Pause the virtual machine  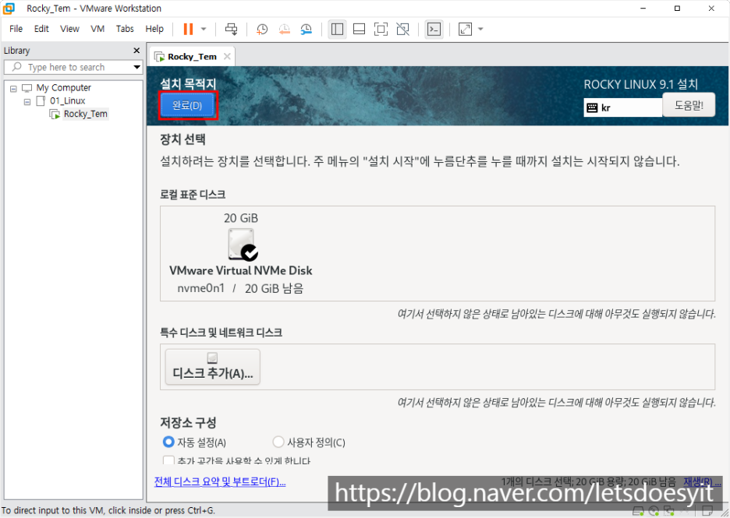click(188, 30)
